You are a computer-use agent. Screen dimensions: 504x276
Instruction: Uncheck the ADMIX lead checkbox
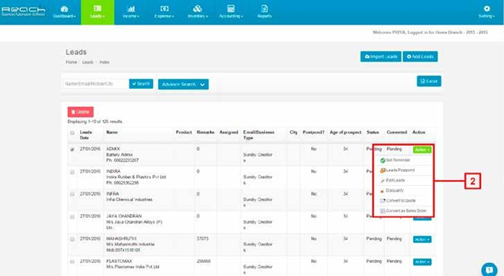click(72, 150)
